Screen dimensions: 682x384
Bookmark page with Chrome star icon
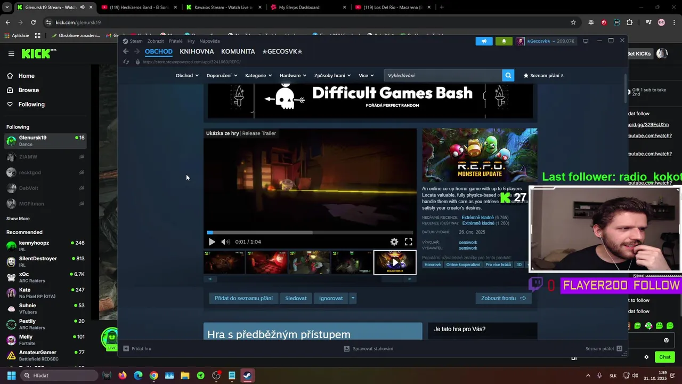(x=573, y=22)
